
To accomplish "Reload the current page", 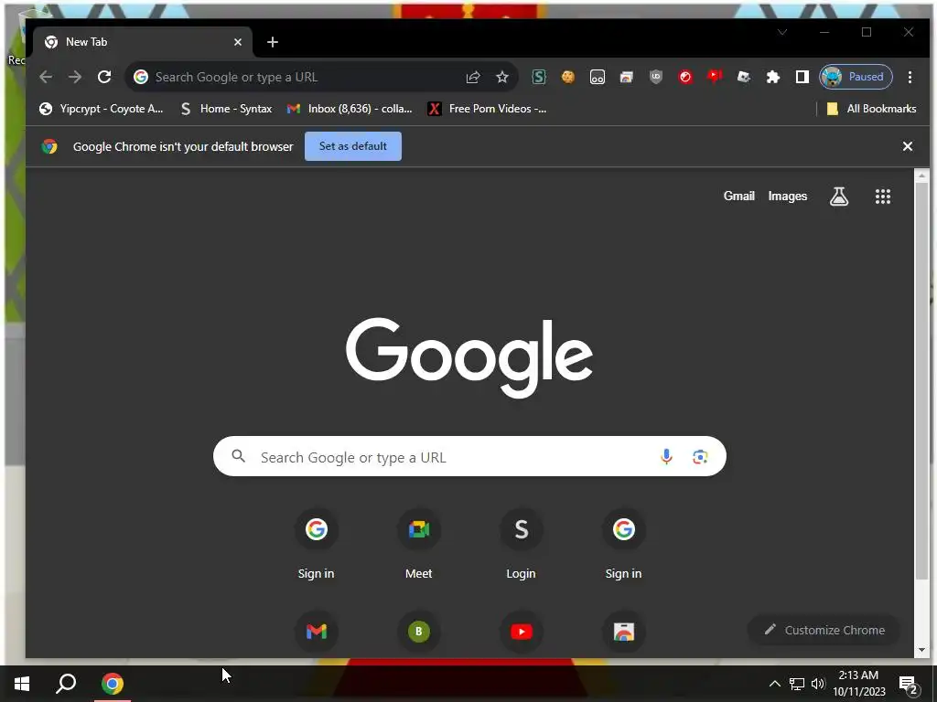I will pyautogui.click(x=104, y=77).
